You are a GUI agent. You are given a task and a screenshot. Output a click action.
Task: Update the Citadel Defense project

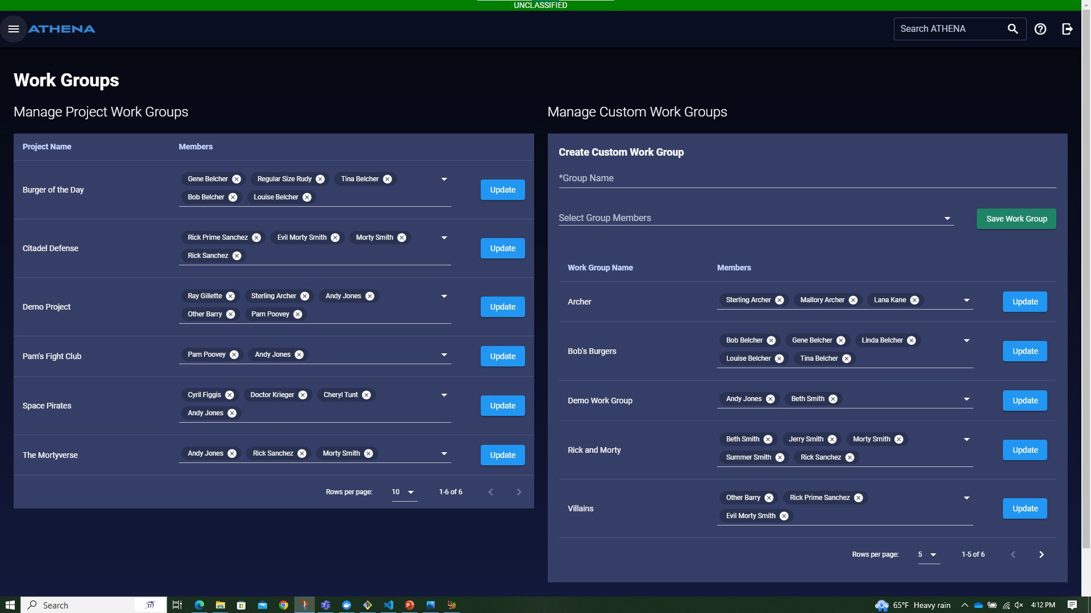point(502,248)
